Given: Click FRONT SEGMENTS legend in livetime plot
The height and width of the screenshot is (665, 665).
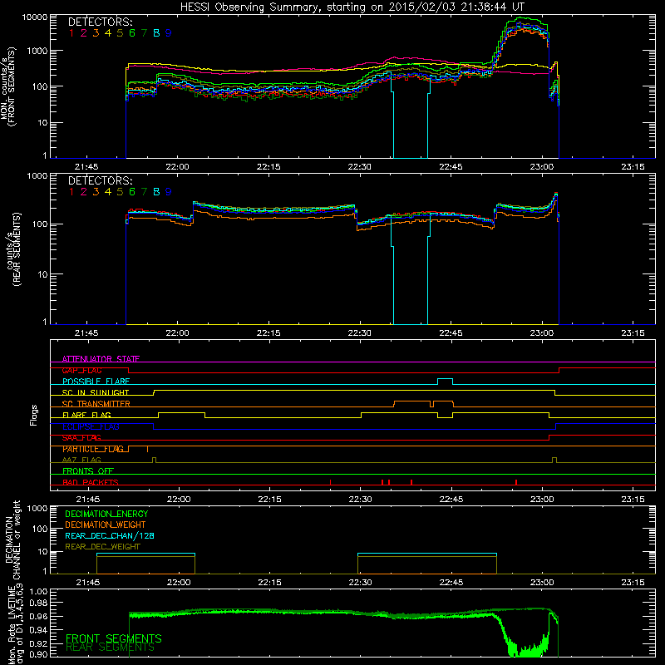Looking at the screenshot, I should (x=114, y=638).
